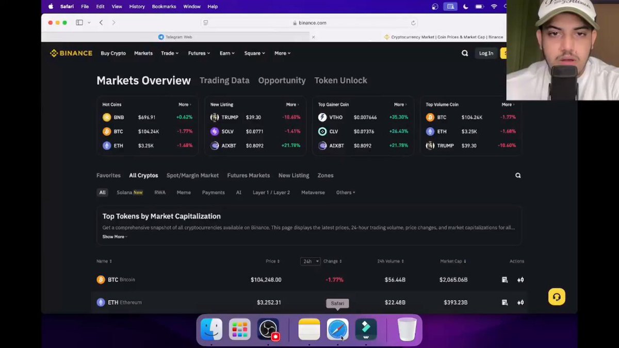Viewport: 619px width, 348px height.
Task: Click the SOLV coin icon in New Listing
Action: click(215, 131)
